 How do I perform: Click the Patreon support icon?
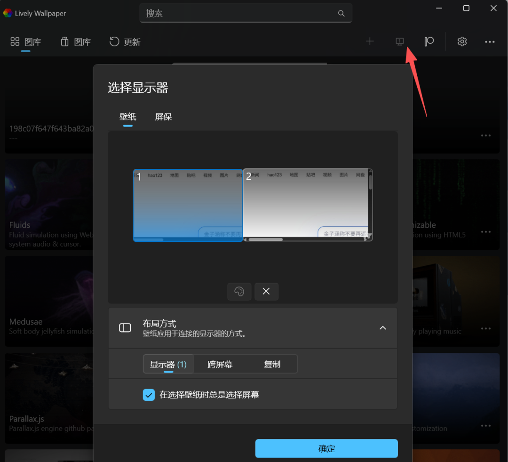pyautogui.click(x=429, y=41)
